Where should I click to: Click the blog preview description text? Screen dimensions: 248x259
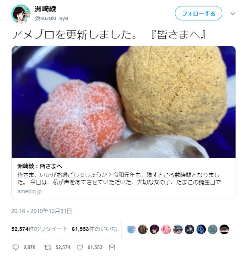(x=119, y=179)
